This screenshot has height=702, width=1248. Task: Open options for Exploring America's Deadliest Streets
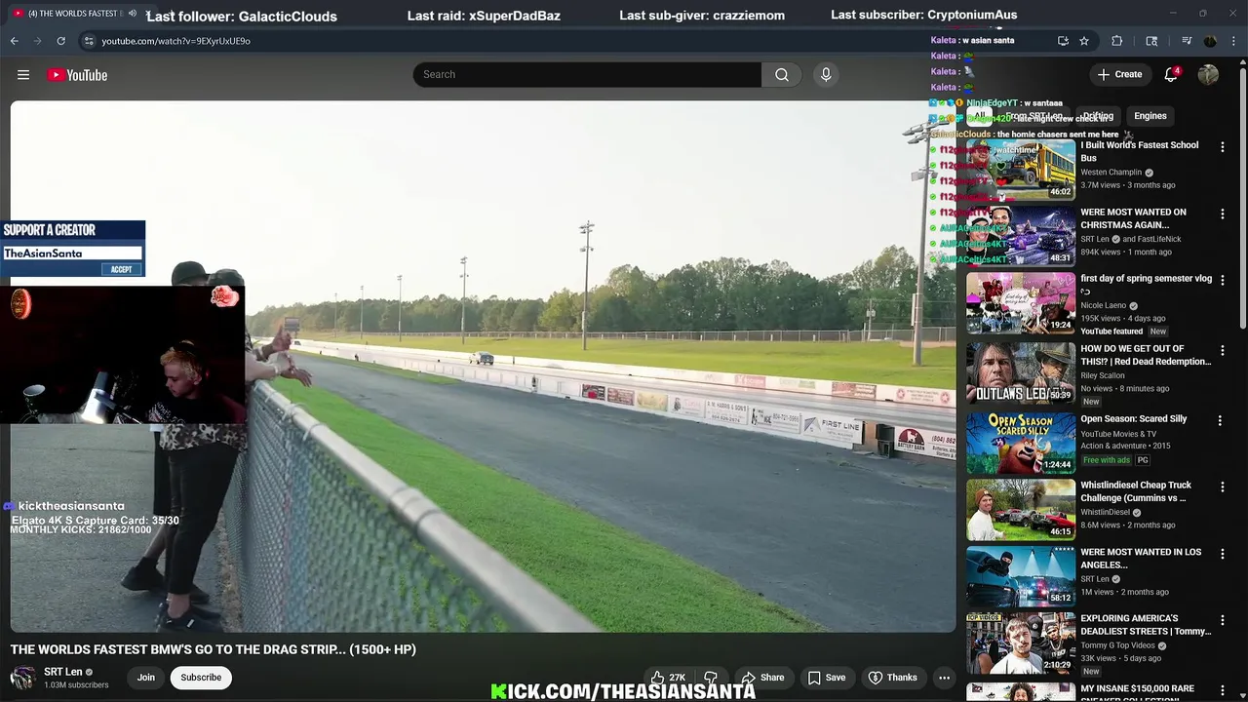click(1222, 620)
